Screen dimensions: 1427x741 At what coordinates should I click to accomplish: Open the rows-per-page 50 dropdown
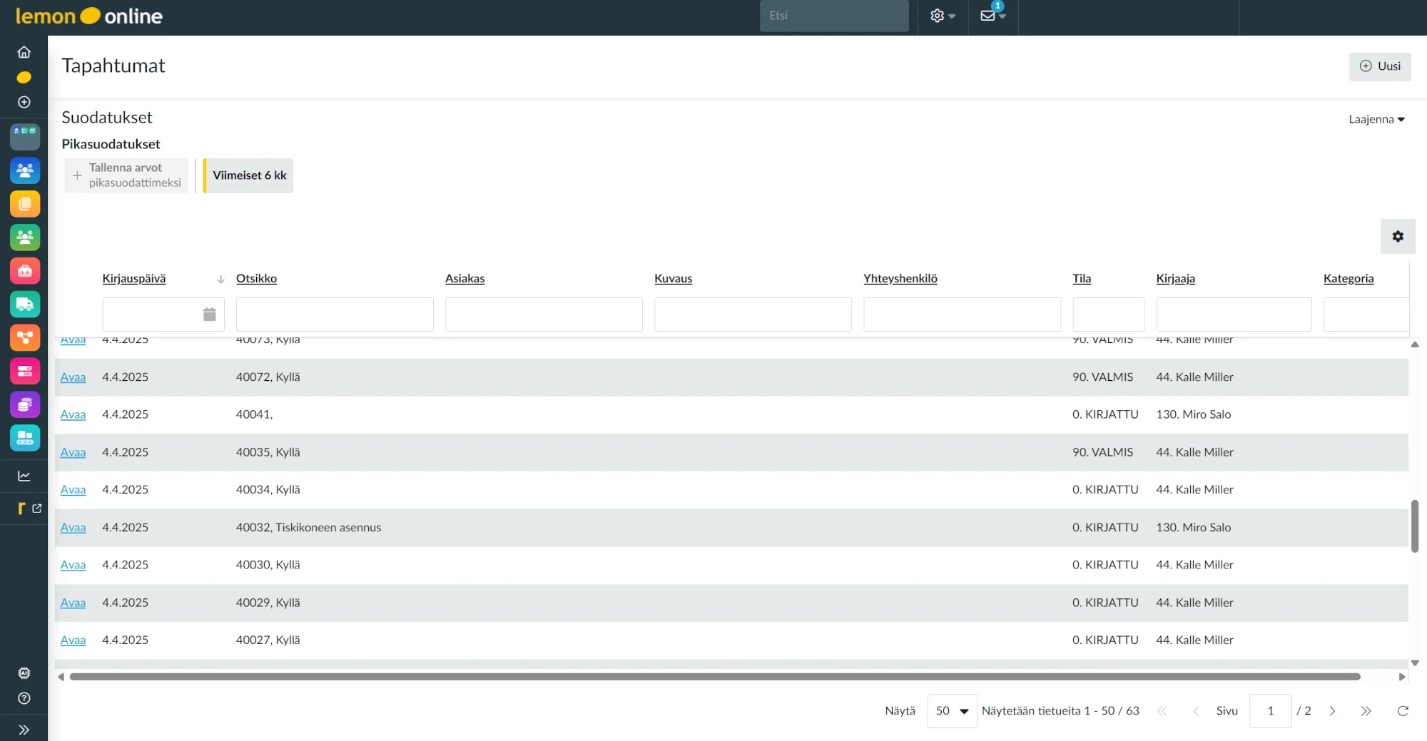coord(952,711)
